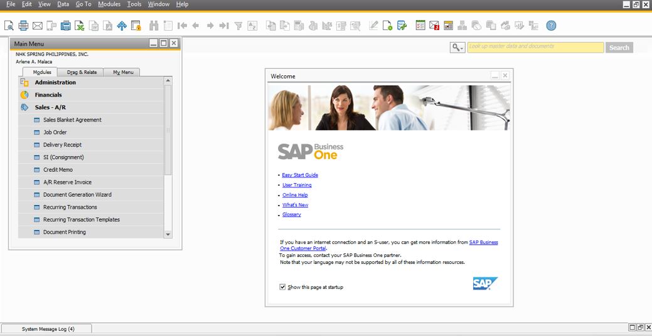The image size is (652, 336).
Task: Open the Job Order menu item
Action: [91, 132]
